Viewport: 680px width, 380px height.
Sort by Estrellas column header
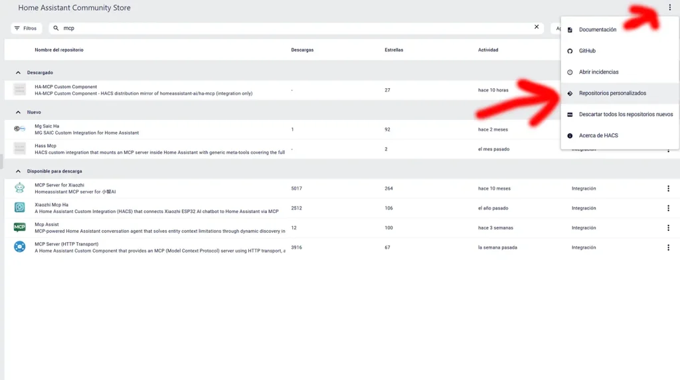(x=394, y=50)
